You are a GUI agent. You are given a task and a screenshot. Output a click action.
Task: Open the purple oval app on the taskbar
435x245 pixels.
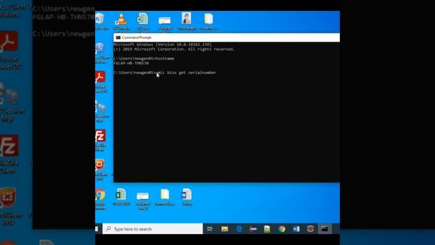[x=253, y=229]
